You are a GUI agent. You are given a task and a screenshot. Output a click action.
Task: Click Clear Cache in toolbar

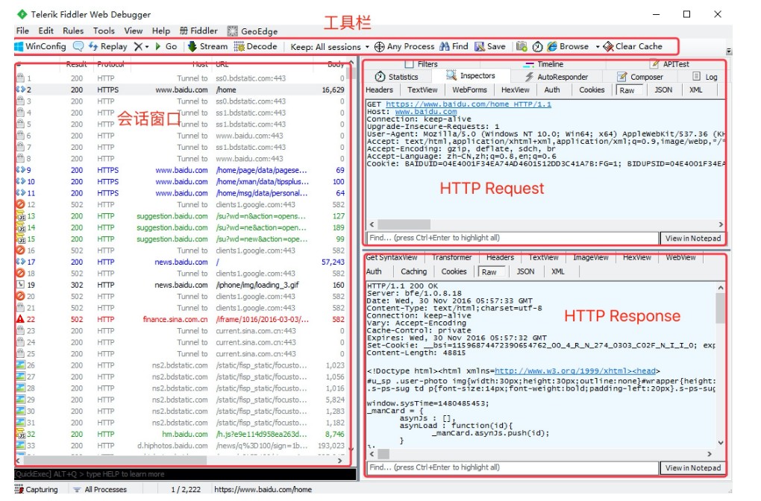coord(633,46)
